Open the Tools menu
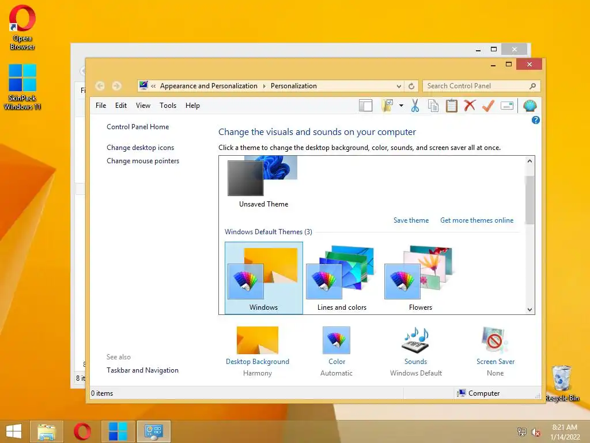The width and height of the screenshot is (590, 443). 168,106
